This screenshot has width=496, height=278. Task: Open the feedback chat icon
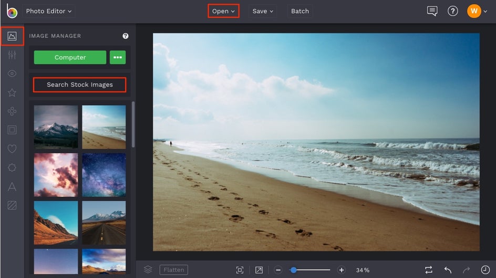coord(432,11)
